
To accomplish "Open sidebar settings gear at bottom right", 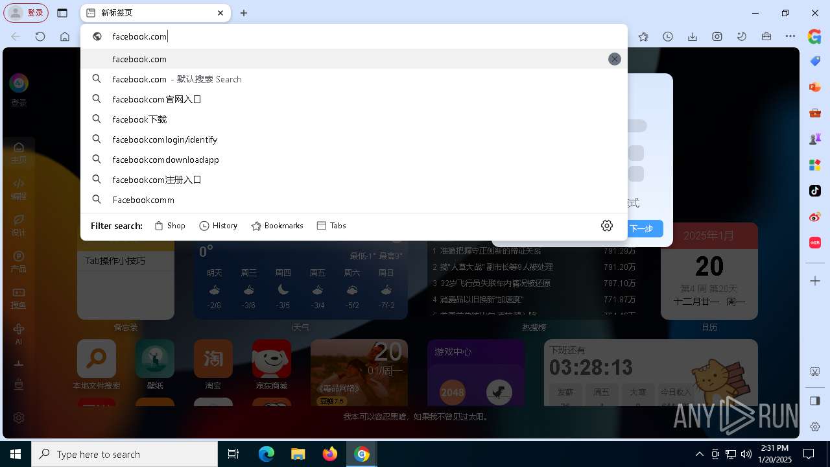I will 815,427.
